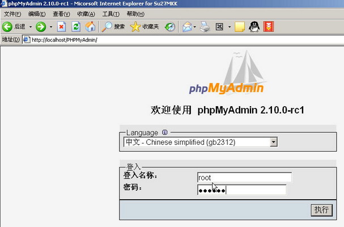
Task: Open the 帮助(H) menu
Action: pyautogui.click(x=135, y=14)
